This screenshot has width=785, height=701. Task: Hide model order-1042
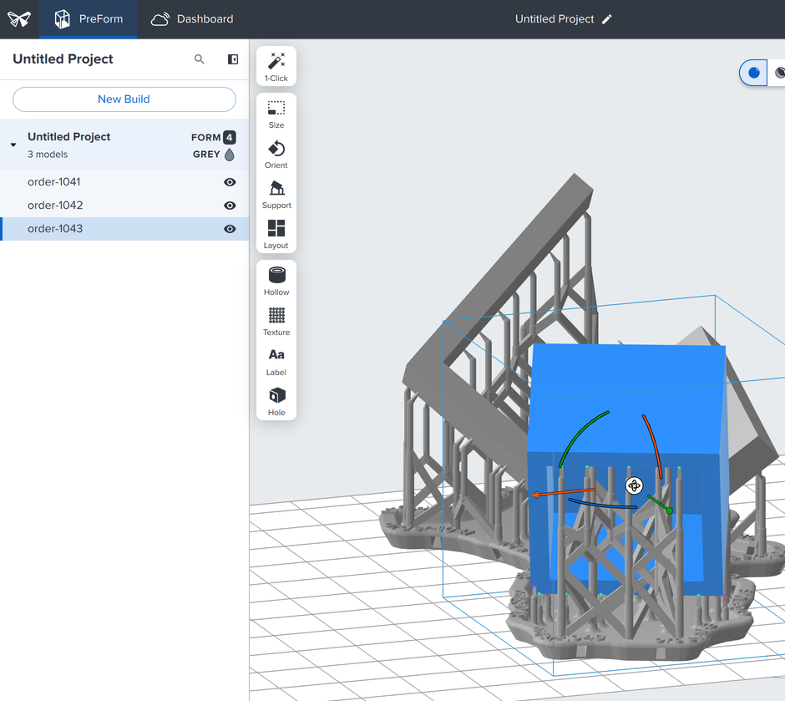click(x=230, y=206)
